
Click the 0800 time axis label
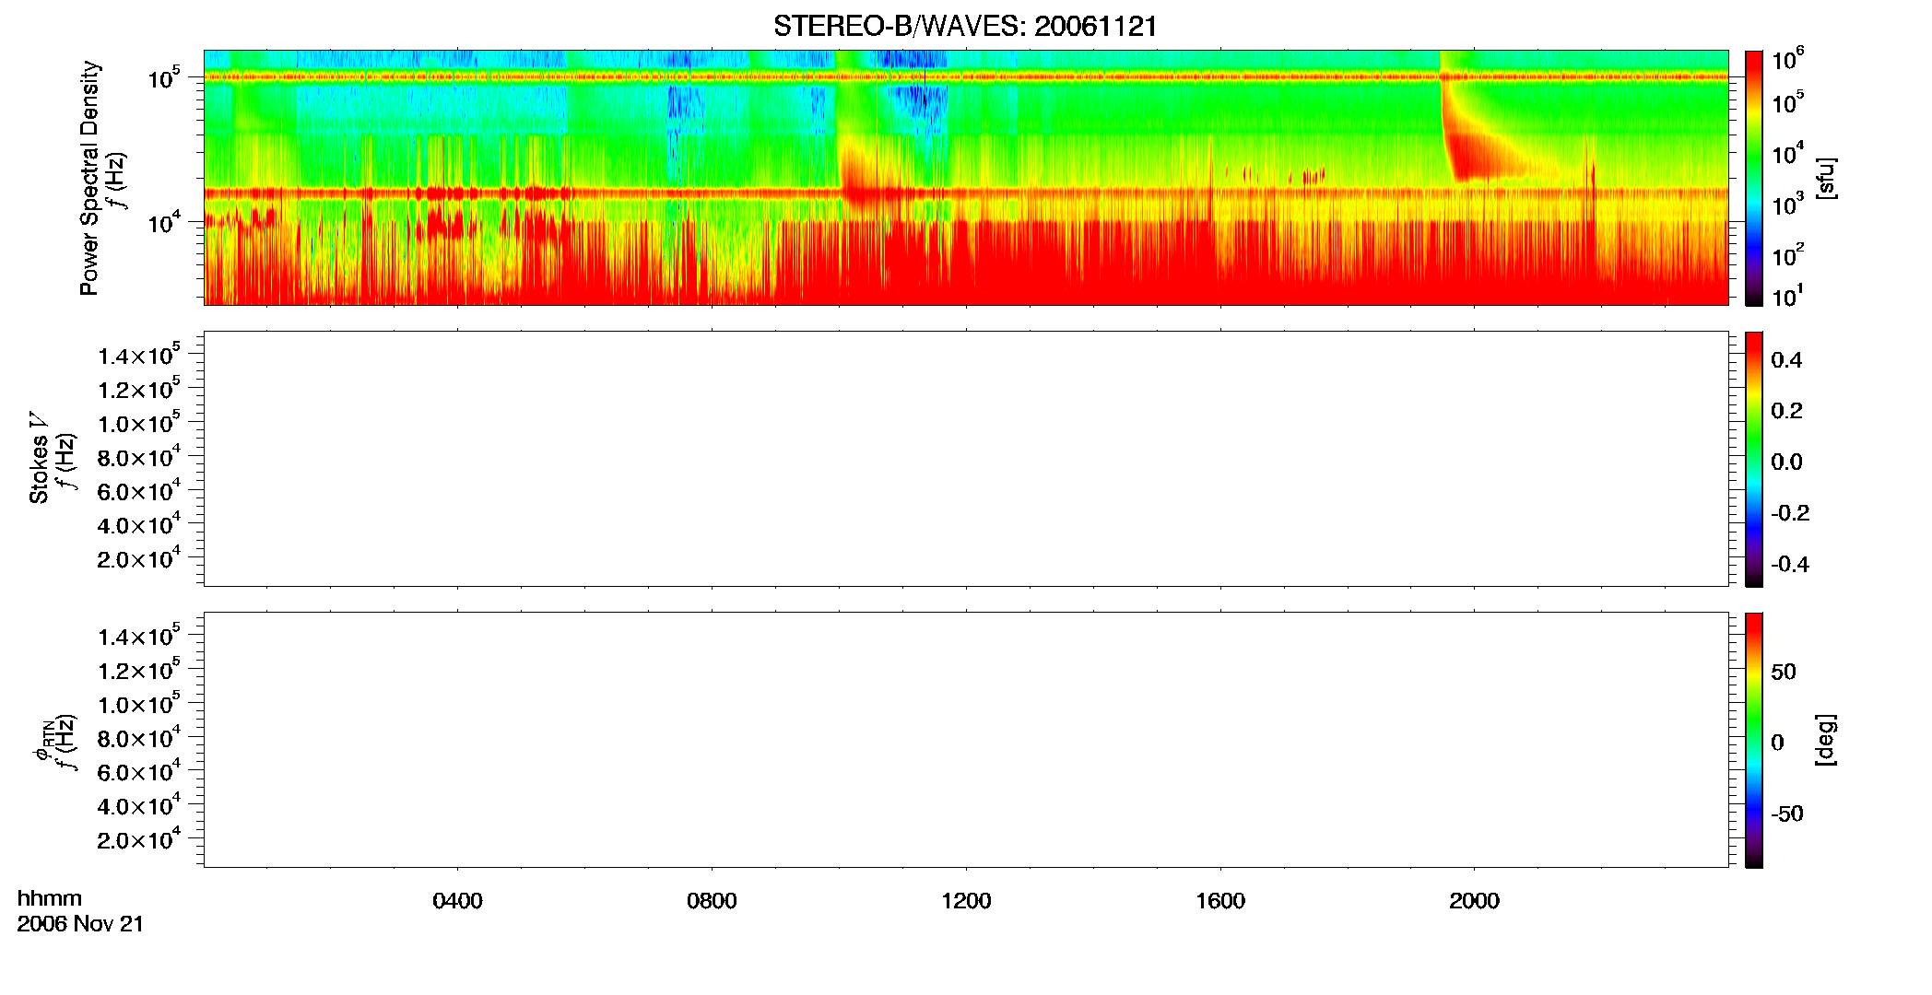[x=712, y=901]
